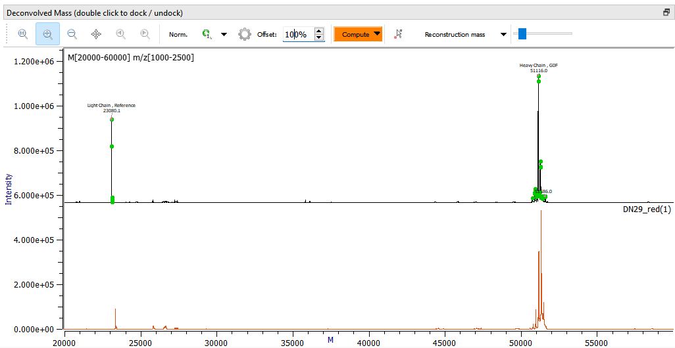The width and height of the screenshot is (675, 348).
Task: Open dropdown arrow beside green refresh icon
Action: 224,34
